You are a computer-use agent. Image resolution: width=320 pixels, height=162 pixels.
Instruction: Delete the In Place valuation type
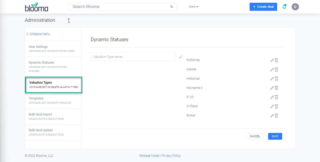276,106
